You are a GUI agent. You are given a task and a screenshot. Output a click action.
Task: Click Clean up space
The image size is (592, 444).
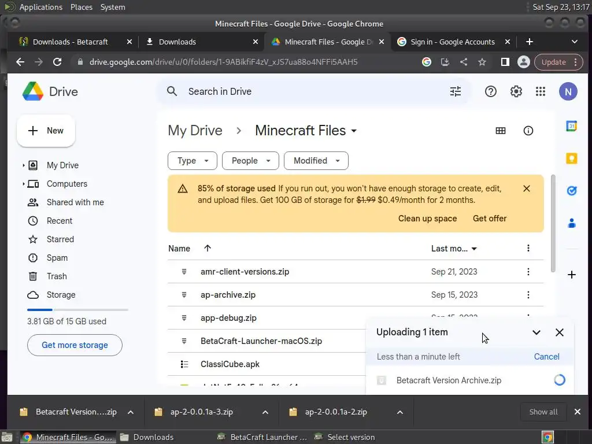427,219
